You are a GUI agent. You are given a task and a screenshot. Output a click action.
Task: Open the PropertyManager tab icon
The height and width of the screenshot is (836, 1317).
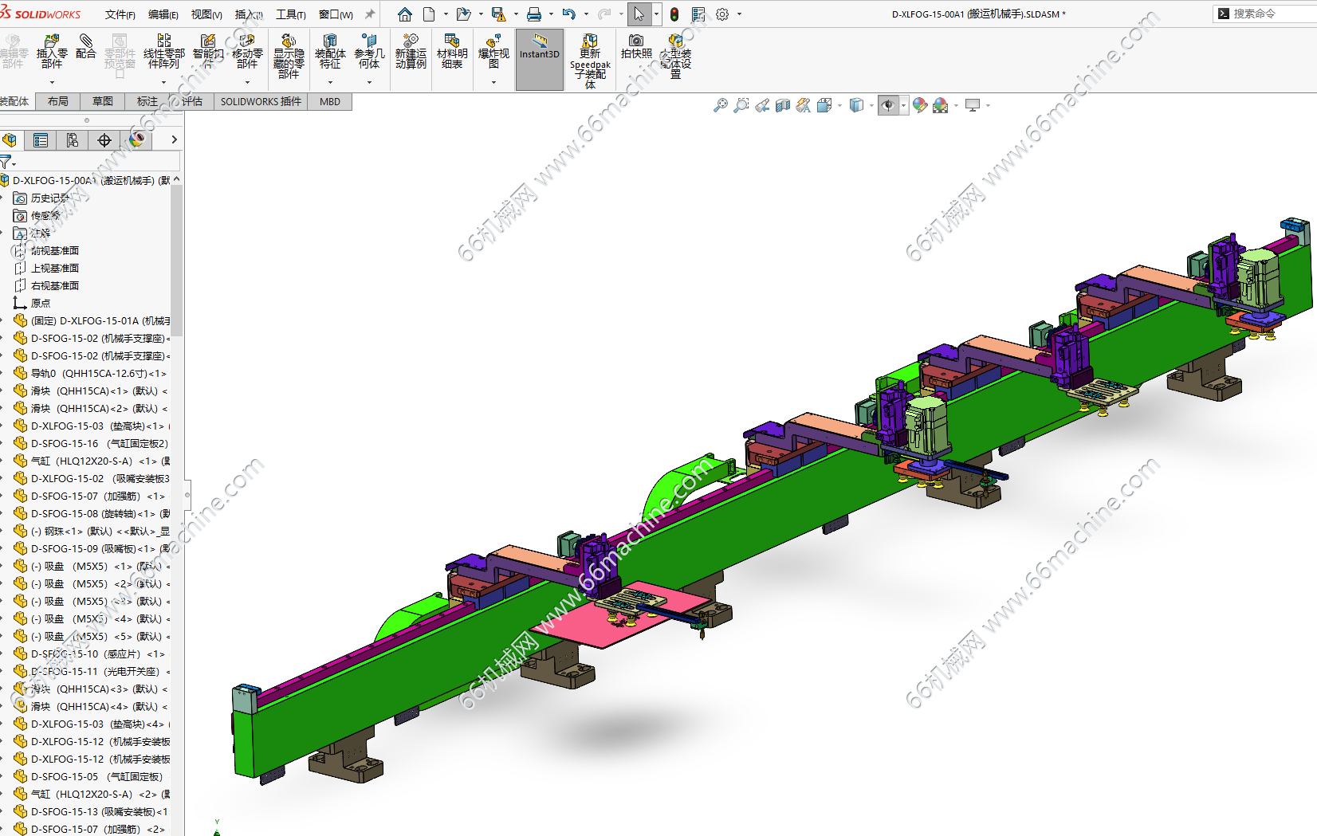tap(41, 140)
